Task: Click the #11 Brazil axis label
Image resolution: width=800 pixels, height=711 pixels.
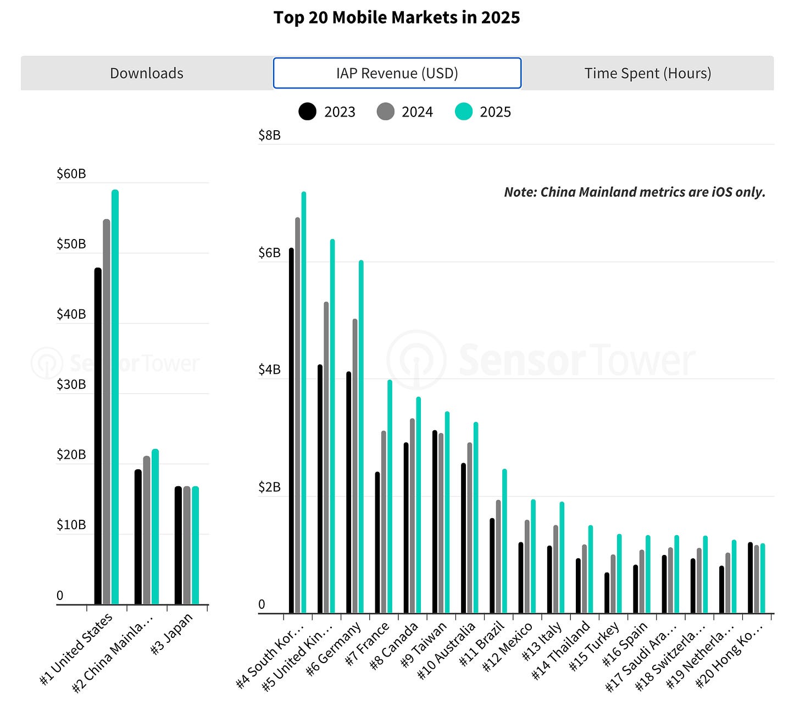Action: tap(482, 643)
